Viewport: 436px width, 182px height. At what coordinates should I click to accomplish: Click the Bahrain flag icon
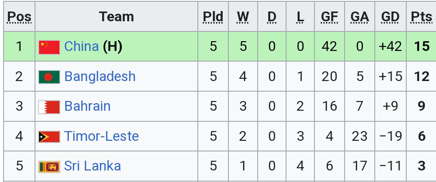pos(49,107)
